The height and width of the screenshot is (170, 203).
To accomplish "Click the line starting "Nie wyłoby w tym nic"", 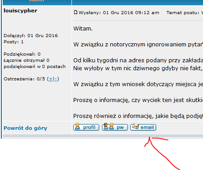I will 138,68.
